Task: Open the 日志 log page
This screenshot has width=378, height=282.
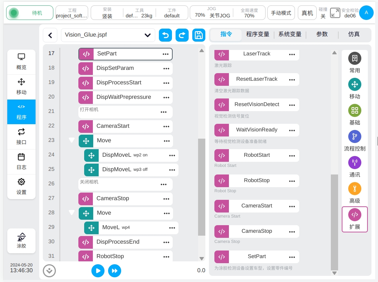Action: coord(21,161)
